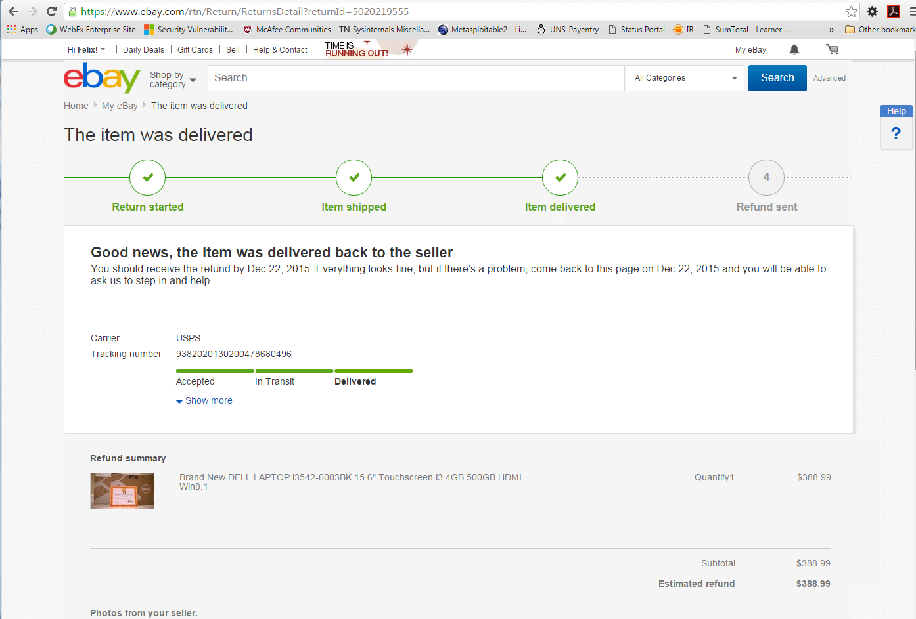This screenshot has width=916, height=619.
Task: Go to Home breadcrumb link
Action: [x=76, y=106]
